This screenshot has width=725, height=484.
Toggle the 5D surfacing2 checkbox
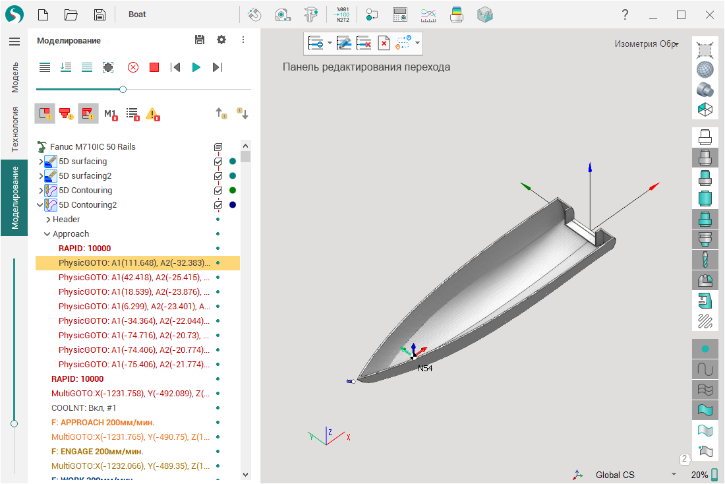[x=218, y=176]
